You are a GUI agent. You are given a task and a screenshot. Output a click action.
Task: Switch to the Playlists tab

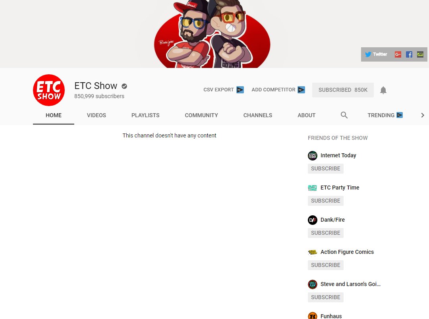click(145, 115)
